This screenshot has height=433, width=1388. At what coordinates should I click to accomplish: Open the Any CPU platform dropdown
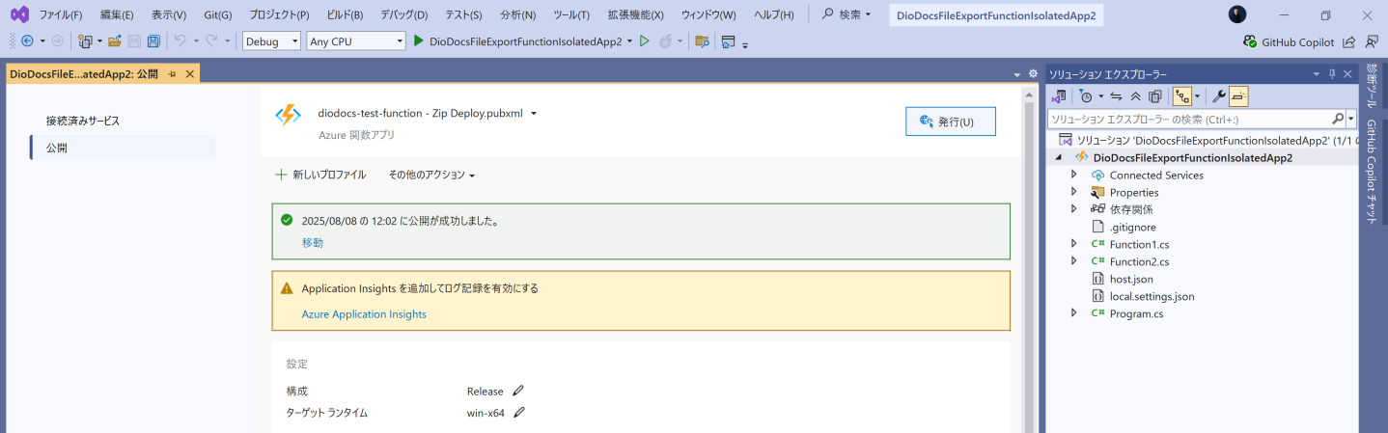coord(355,41)
